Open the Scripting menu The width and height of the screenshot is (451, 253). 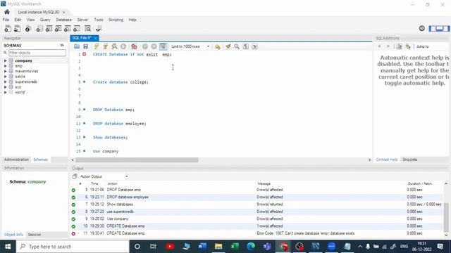116,20
